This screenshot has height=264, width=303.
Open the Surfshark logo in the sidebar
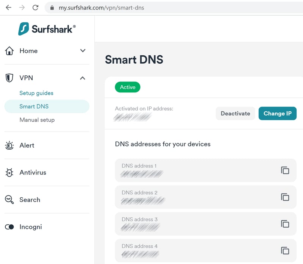[47, 29]
